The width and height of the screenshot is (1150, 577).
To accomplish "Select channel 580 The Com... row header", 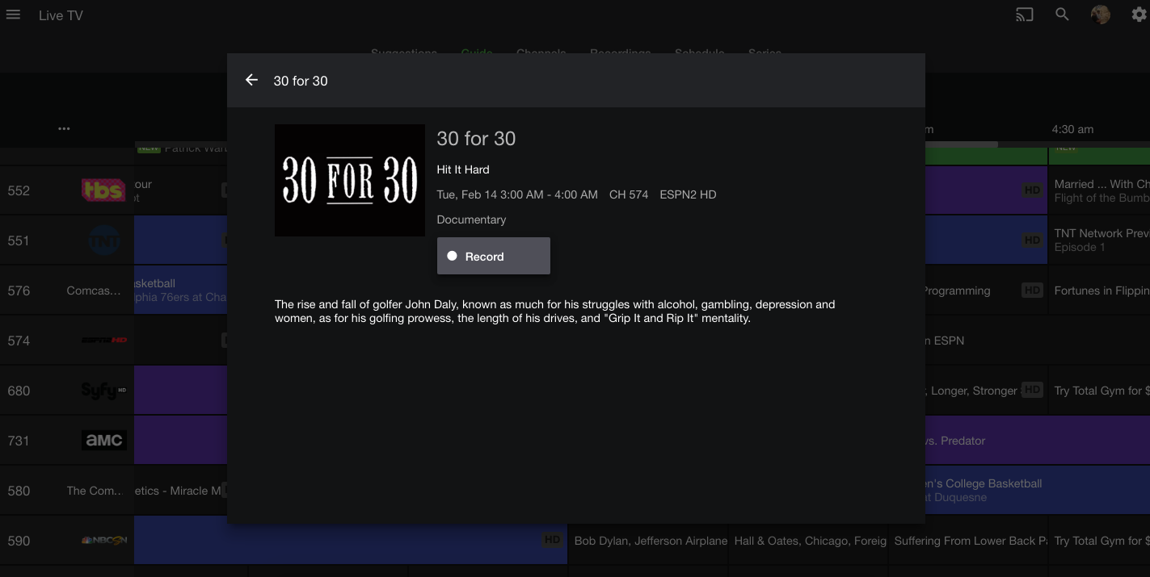I will [66, 491].
